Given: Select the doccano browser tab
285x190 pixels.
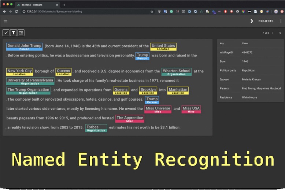Looking at the screenshot, I should pyautogui.click(x=37, y=4).
